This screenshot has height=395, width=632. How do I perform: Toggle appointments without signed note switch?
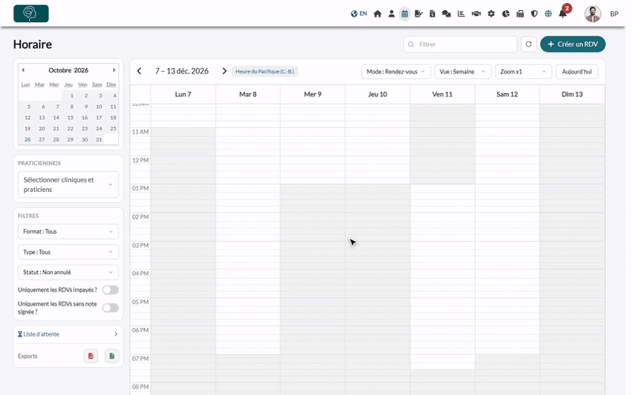111,308
